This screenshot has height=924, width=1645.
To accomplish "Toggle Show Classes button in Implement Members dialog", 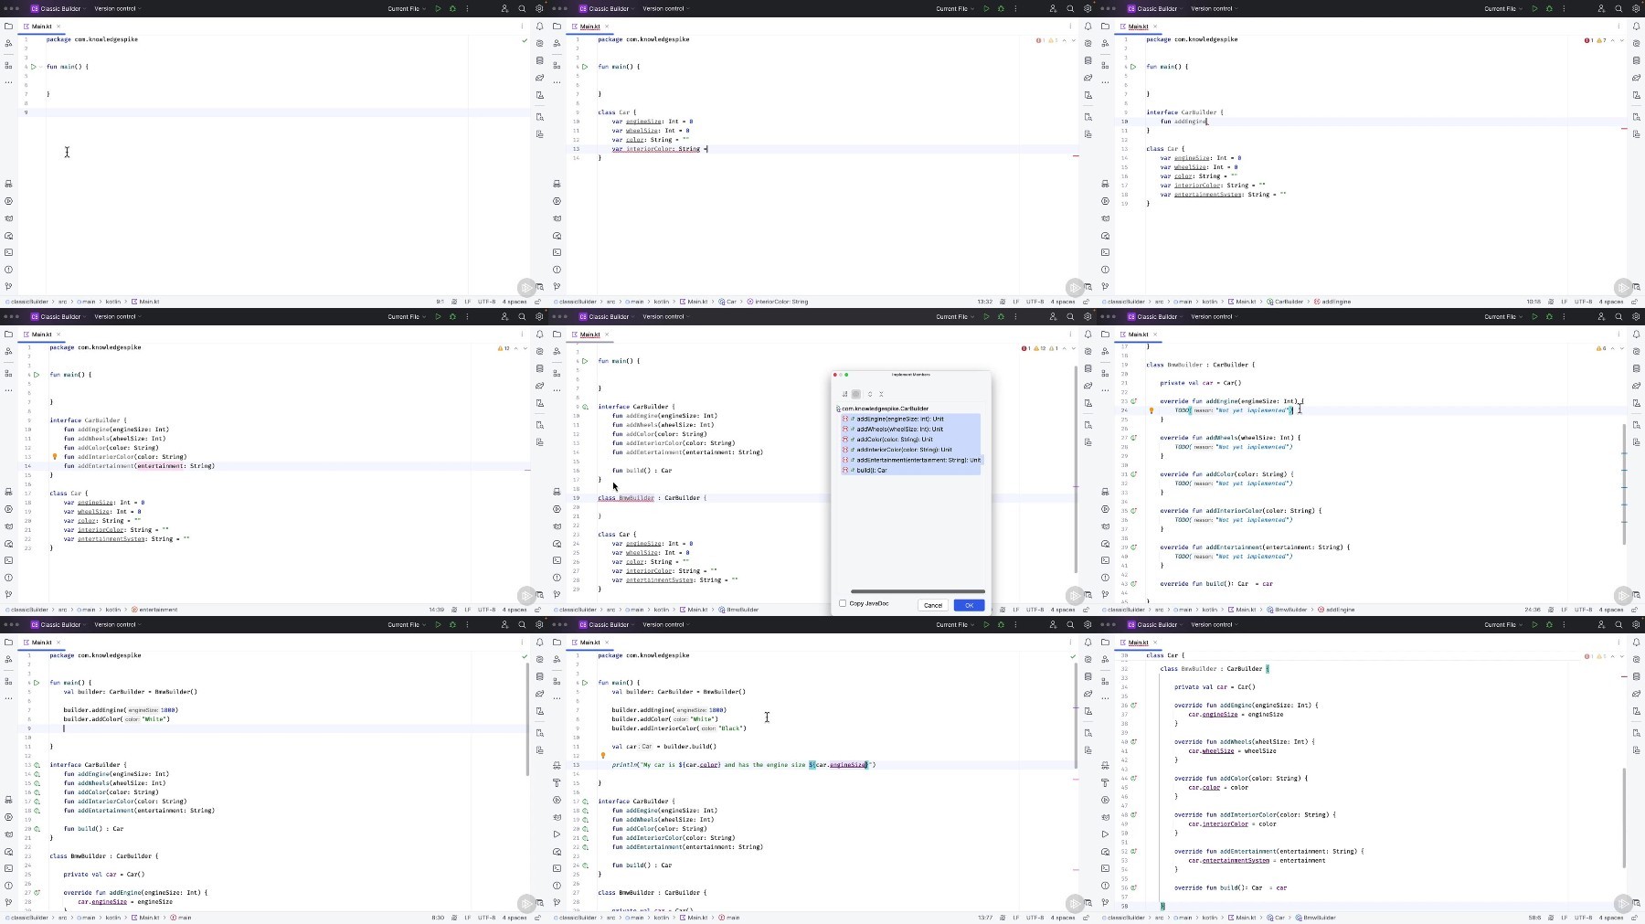I will coord(856,394).
